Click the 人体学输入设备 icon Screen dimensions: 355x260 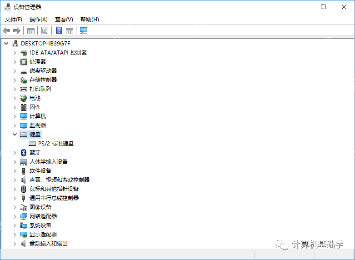[24, 162]
